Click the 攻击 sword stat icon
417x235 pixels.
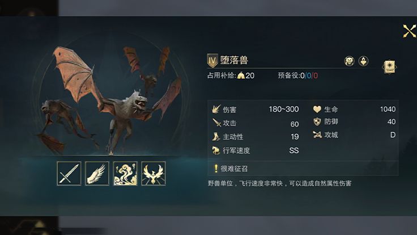point(217,123)
